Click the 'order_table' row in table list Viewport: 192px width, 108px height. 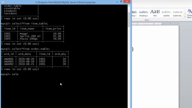click(x=13, y=6)
